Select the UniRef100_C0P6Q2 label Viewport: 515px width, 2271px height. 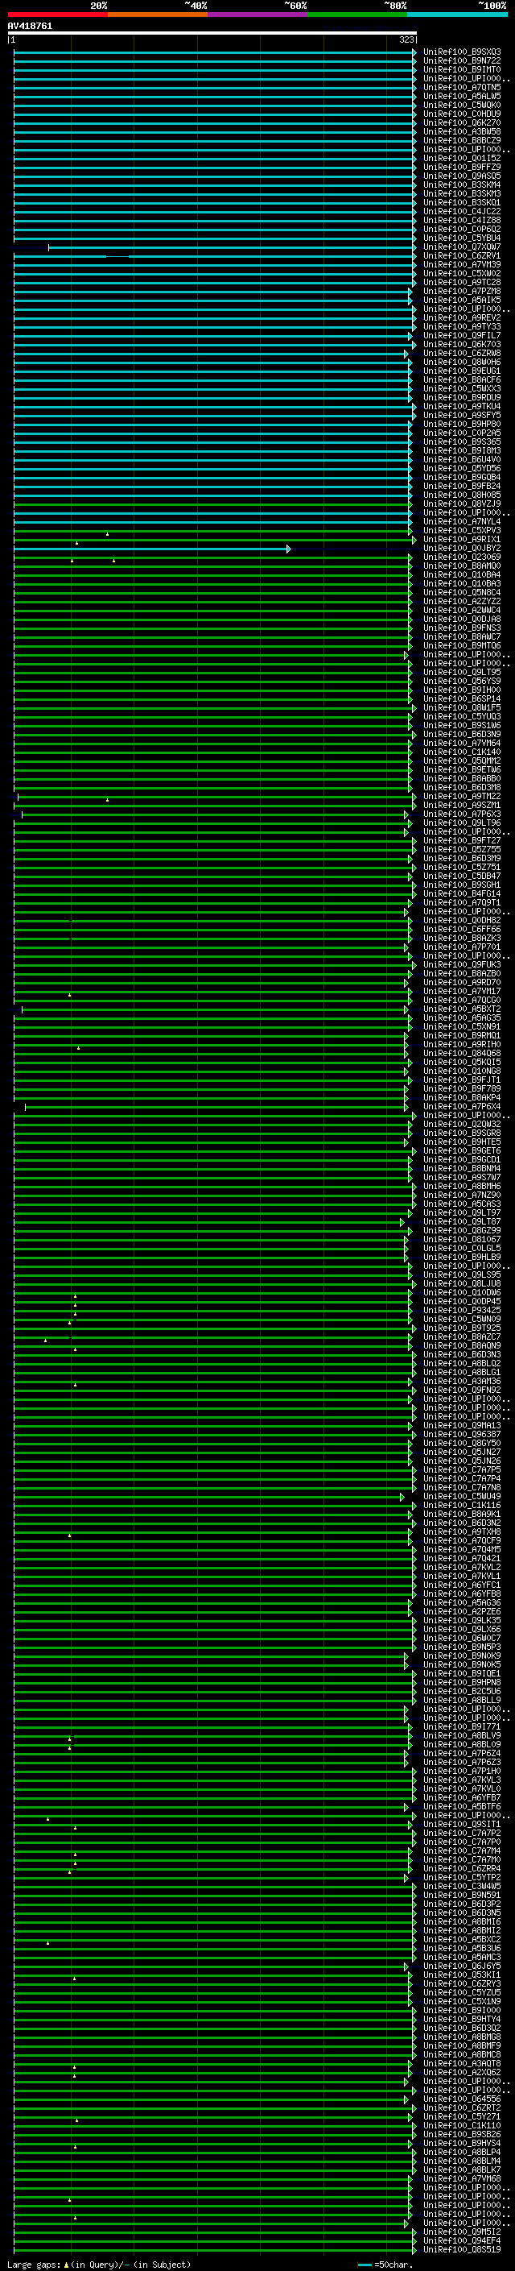pos(462,230)
